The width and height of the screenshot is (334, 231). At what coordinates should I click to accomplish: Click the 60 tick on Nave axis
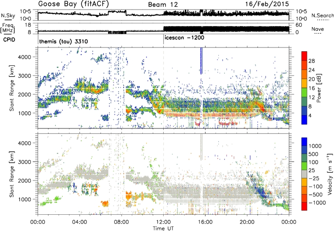[x=299, y=25]
